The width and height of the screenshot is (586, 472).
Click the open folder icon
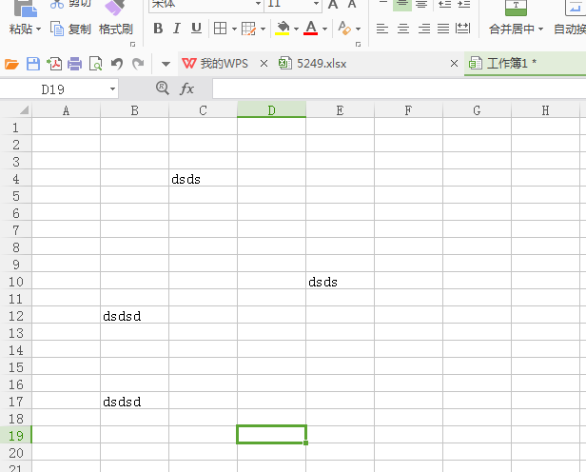click(12, 64)
